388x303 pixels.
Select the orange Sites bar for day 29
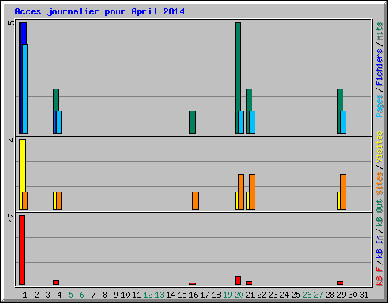[x=343, y=192]
